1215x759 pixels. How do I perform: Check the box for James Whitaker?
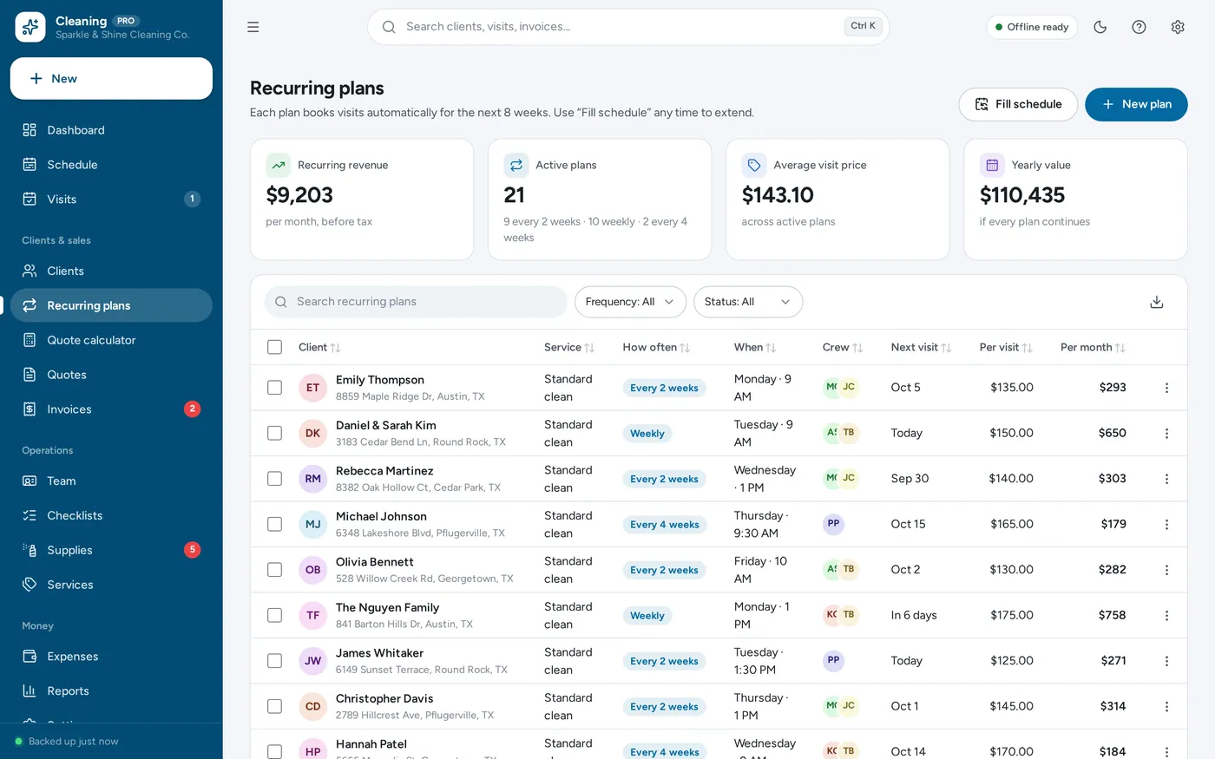click(274, 661)
